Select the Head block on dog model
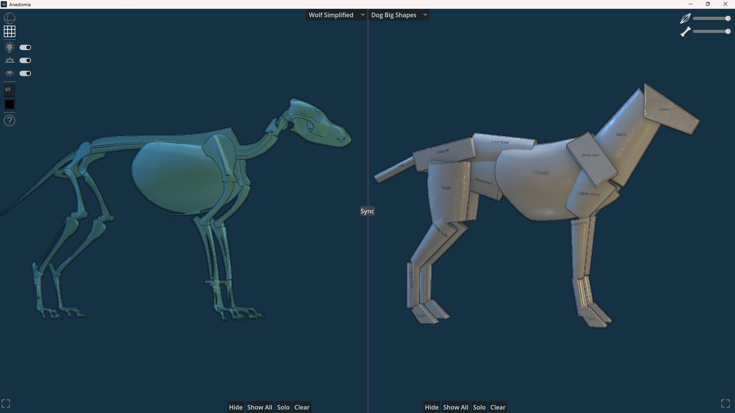This screenshot has width=735, height=413. tap(670, 110)
